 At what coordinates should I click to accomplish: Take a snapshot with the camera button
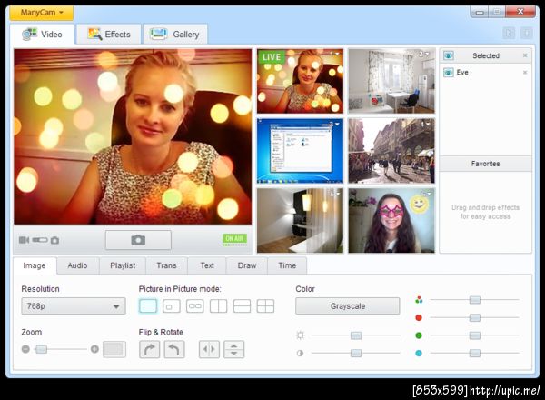[138, 240]
